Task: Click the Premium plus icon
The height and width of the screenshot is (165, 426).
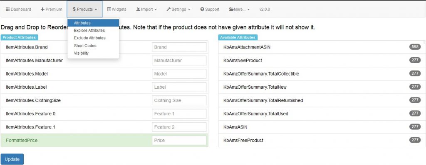Action: click(42, 9)
